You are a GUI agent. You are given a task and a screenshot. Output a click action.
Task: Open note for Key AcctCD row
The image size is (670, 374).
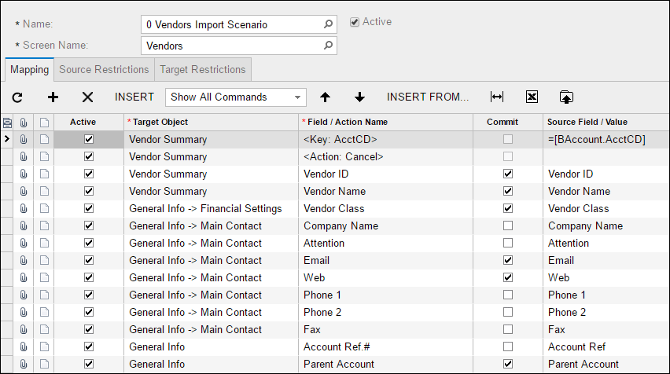[44, 139]
